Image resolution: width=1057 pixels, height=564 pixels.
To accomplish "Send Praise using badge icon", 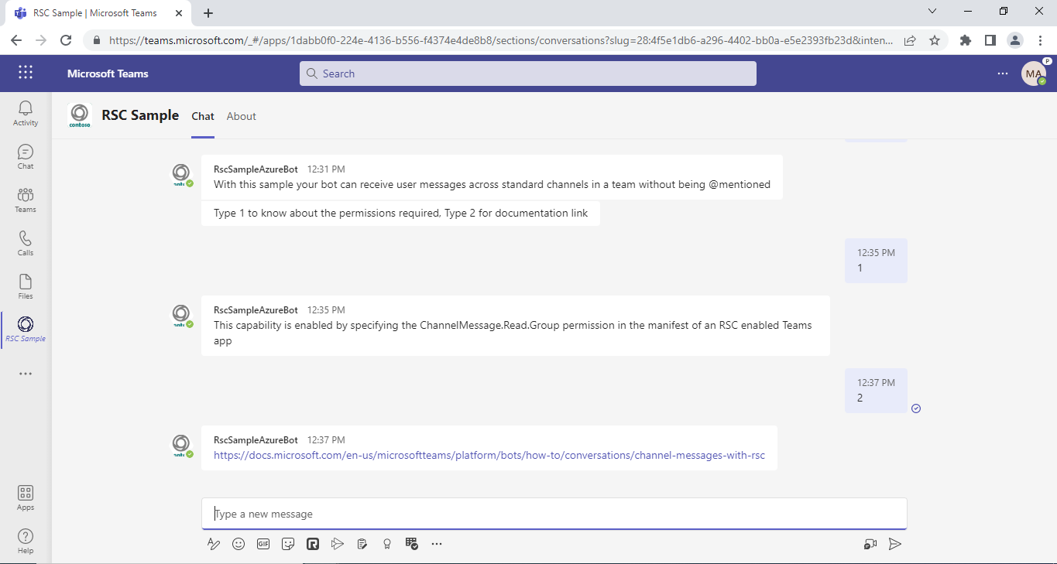I will (x=387, y=544).
